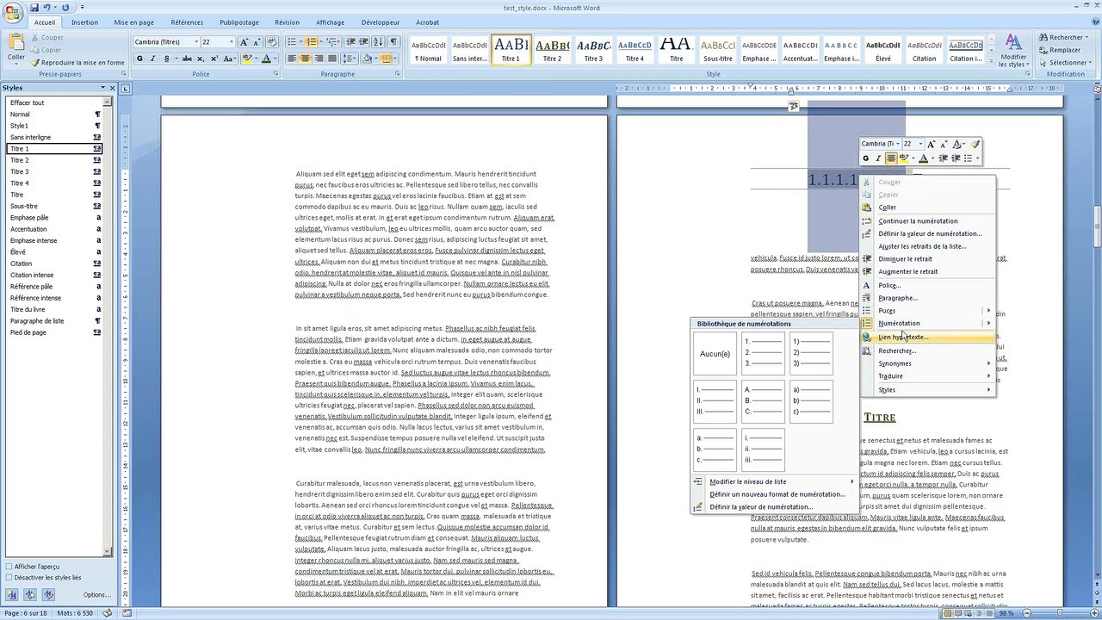Align text right in the ribbon
The height and width of the screenshot is (620, 1102).
[318, 59]
